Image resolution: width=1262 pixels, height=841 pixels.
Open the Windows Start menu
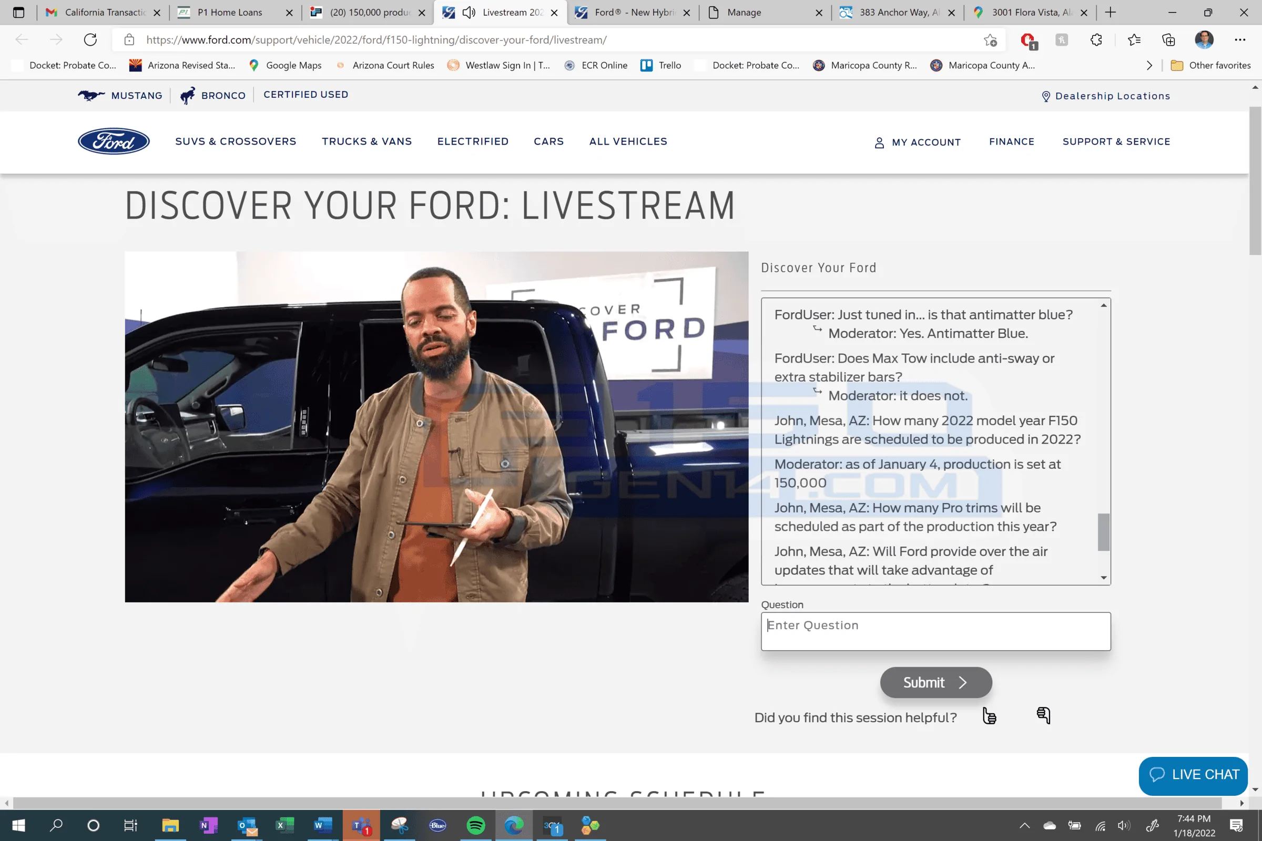pos(18,825)
